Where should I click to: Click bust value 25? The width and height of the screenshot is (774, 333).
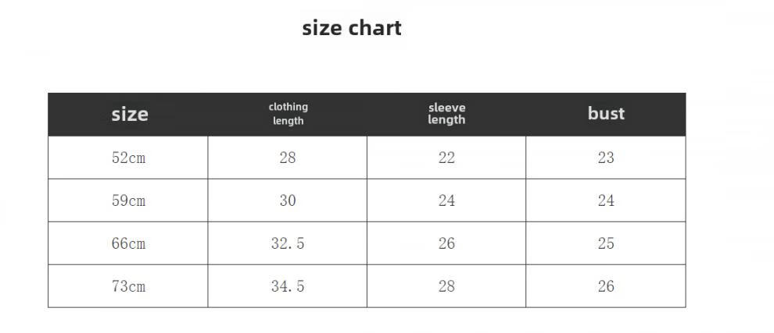pyautogui.click(x=606, y=243)
